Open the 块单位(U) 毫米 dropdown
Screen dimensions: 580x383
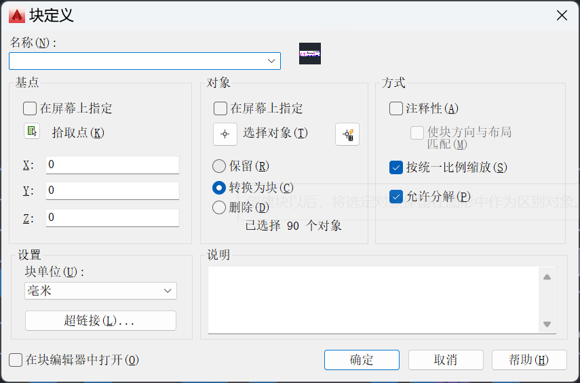[100, 291]
